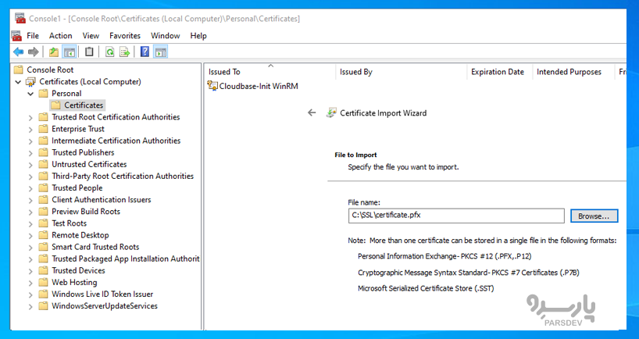Open the File menu
The image size is (639, 339).
click(33, 36)
